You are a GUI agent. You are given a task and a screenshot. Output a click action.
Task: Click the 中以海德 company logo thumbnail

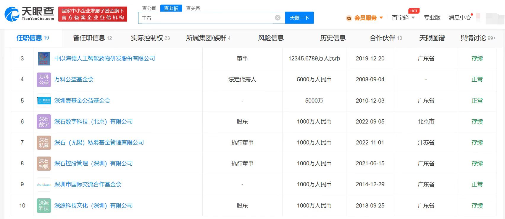pos(44,59)
